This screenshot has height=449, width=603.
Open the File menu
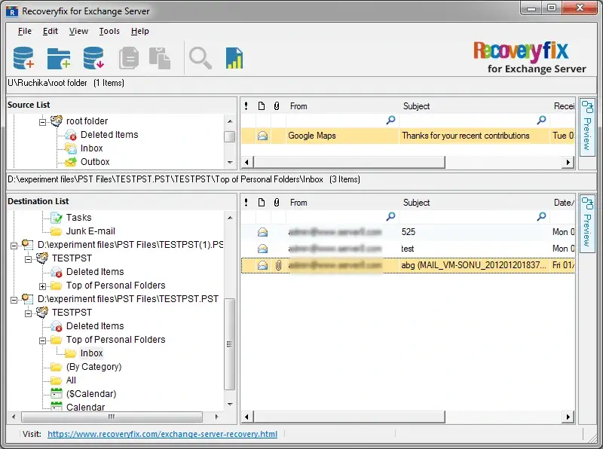25,31
